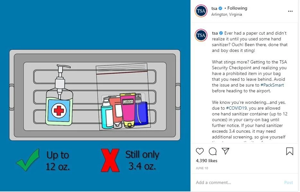Open the JUNE 10 post date
Image resolution: width=300 pixels, height=192 pixels.
pyautogui.click(x=202, y=168)
